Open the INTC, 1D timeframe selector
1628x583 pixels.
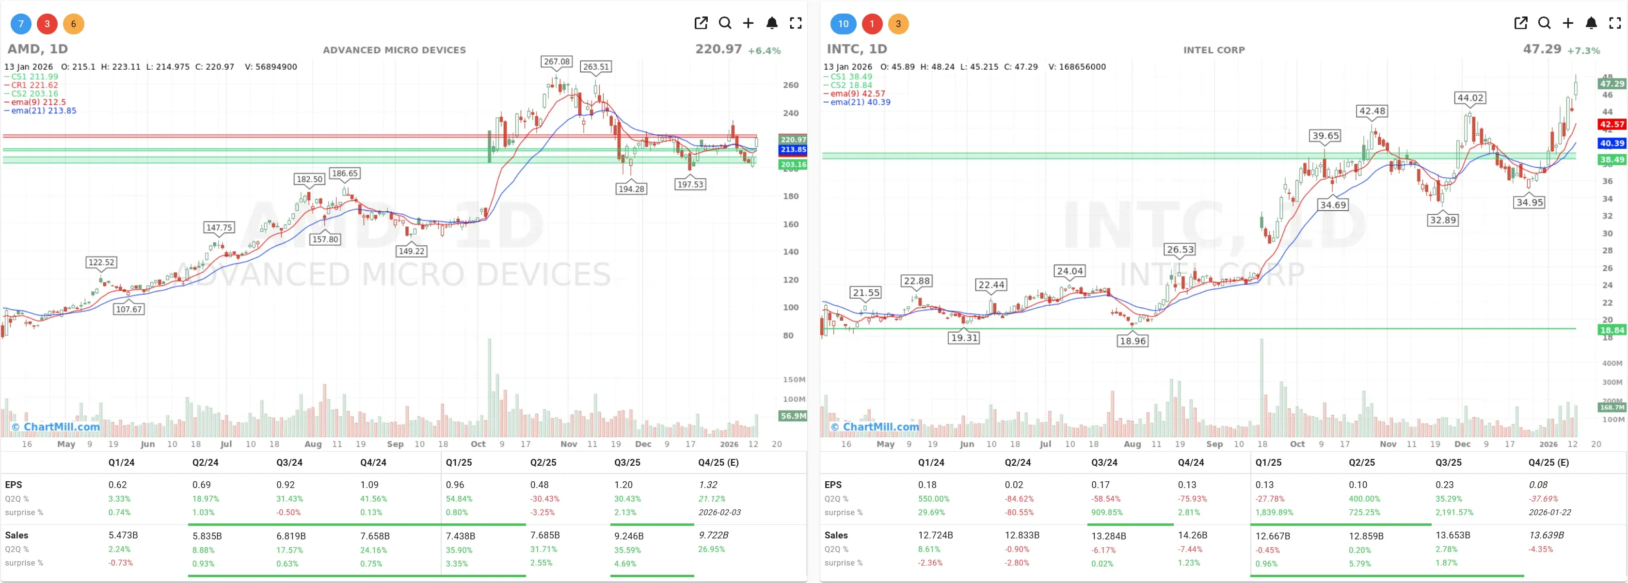tap(857, 48)
